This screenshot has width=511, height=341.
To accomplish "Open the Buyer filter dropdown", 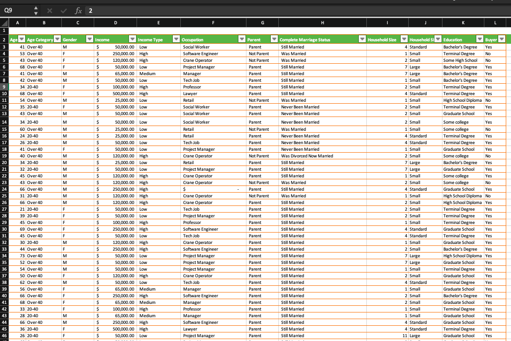I will click(502, 39).
